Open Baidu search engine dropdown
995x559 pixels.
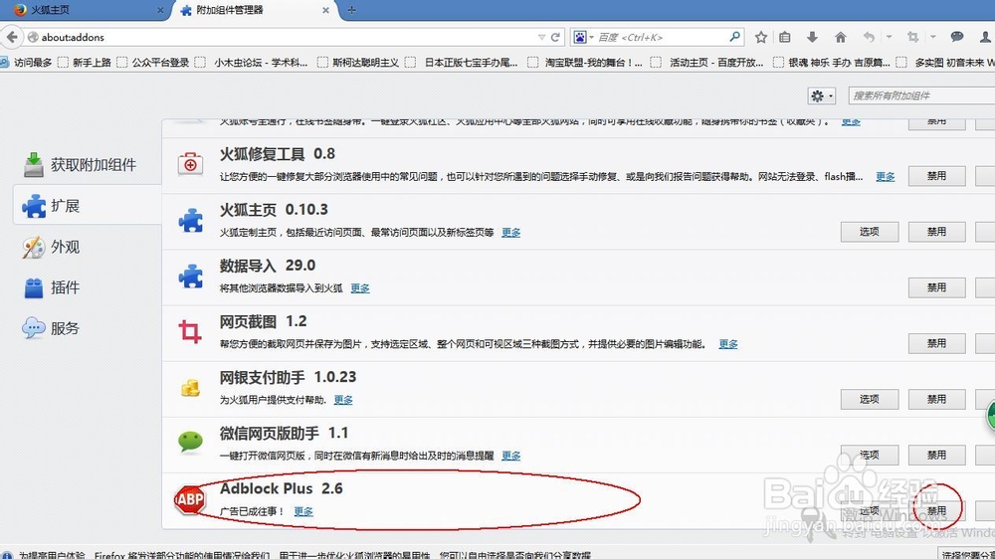point(583,38)
